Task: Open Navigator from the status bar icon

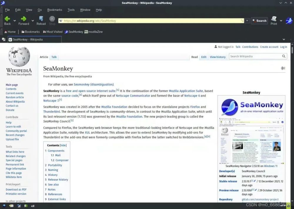Action: click(4, 206)
